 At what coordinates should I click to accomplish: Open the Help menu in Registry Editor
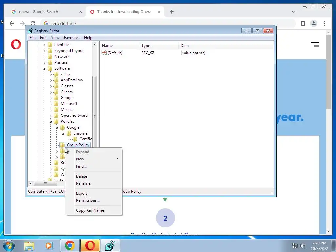click(88, 38)
